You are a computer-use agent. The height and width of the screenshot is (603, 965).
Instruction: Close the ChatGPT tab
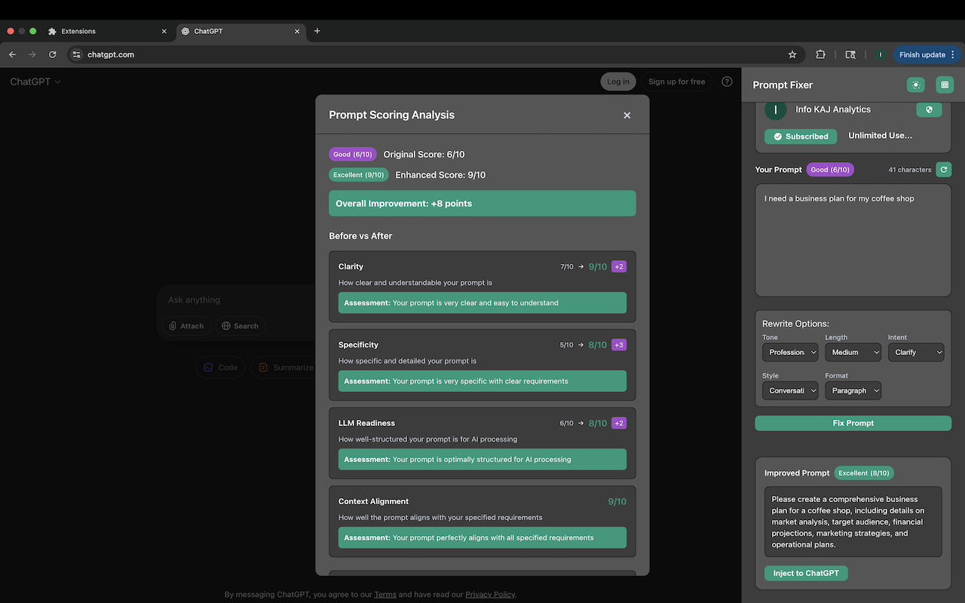pos(297,31)
